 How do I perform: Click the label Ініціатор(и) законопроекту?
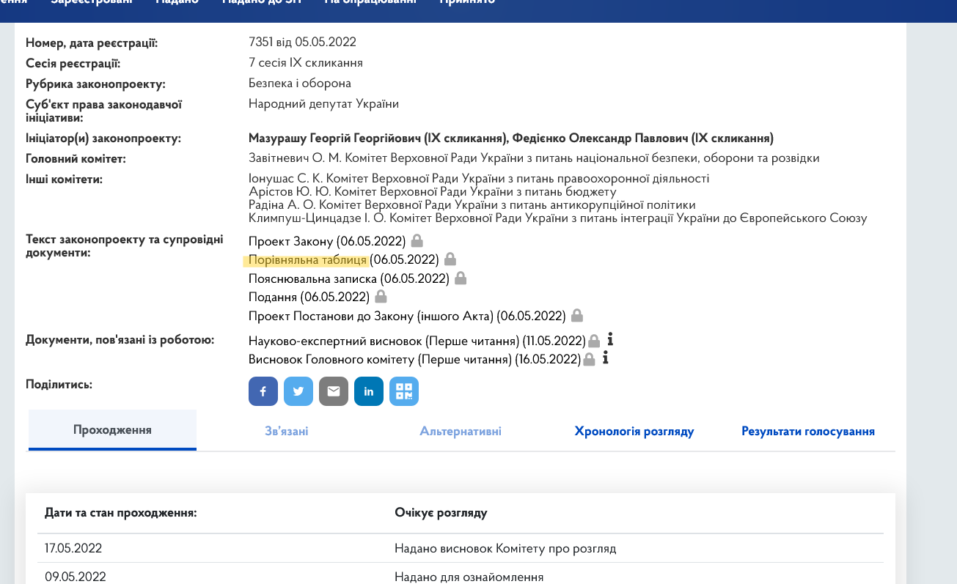[103, 138]
